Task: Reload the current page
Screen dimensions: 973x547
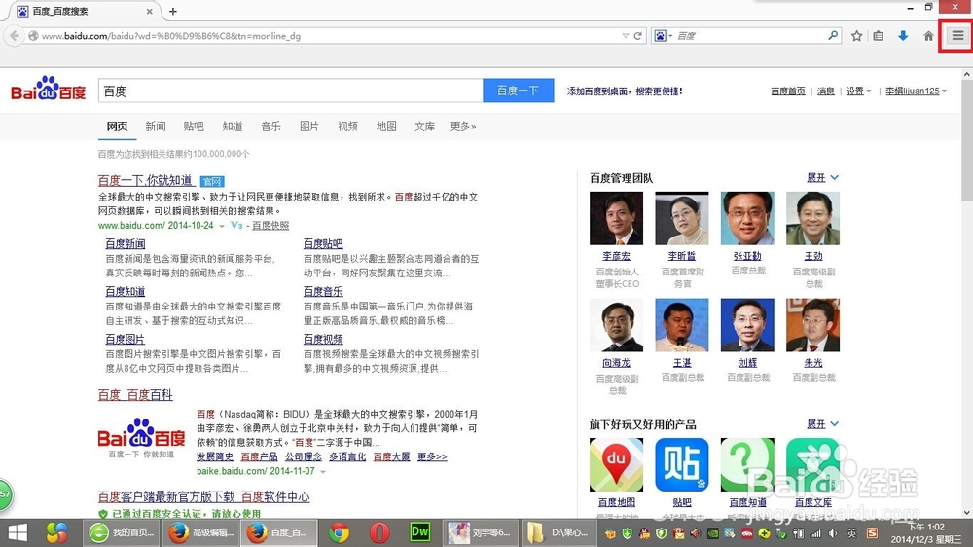Action: 637,36
